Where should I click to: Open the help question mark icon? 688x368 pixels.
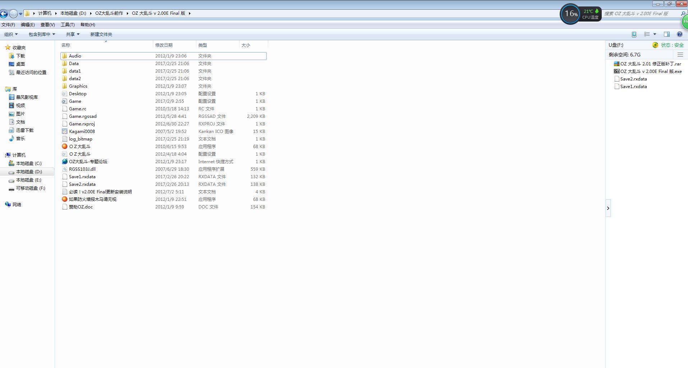(x=679, y=34)
